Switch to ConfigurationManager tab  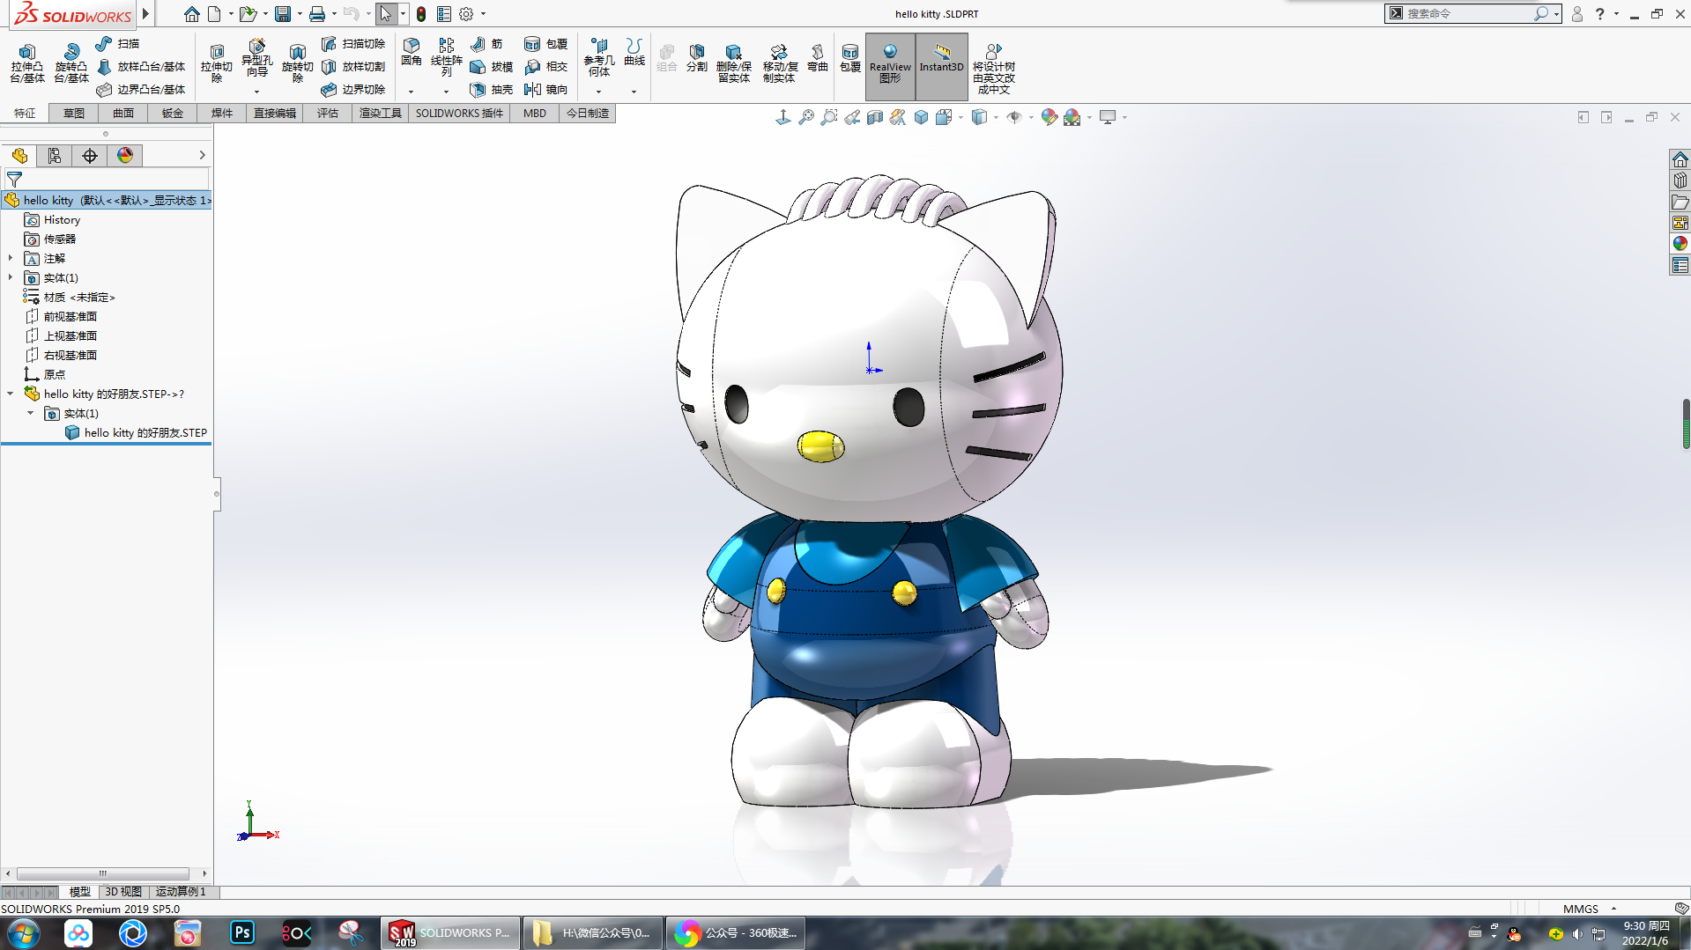tap(90, 156)
